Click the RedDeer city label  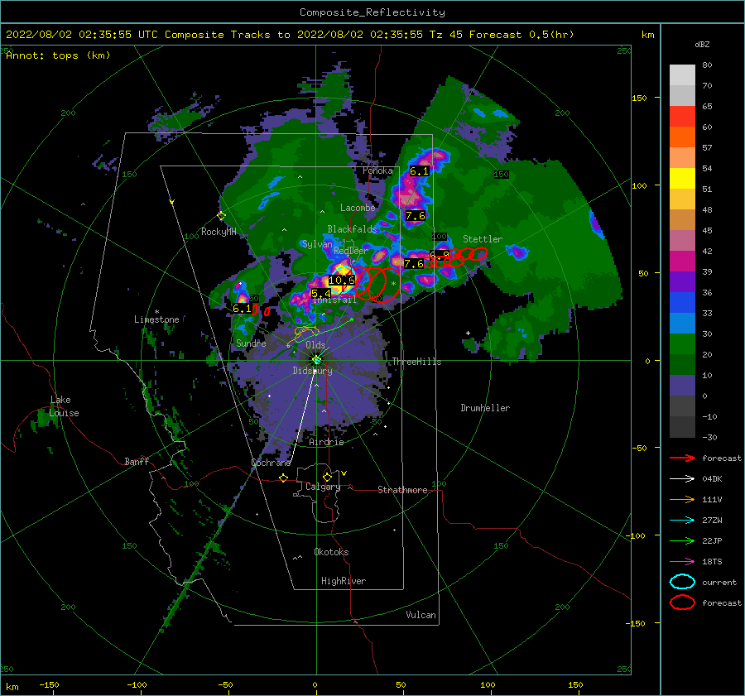[x=351, y=251]
